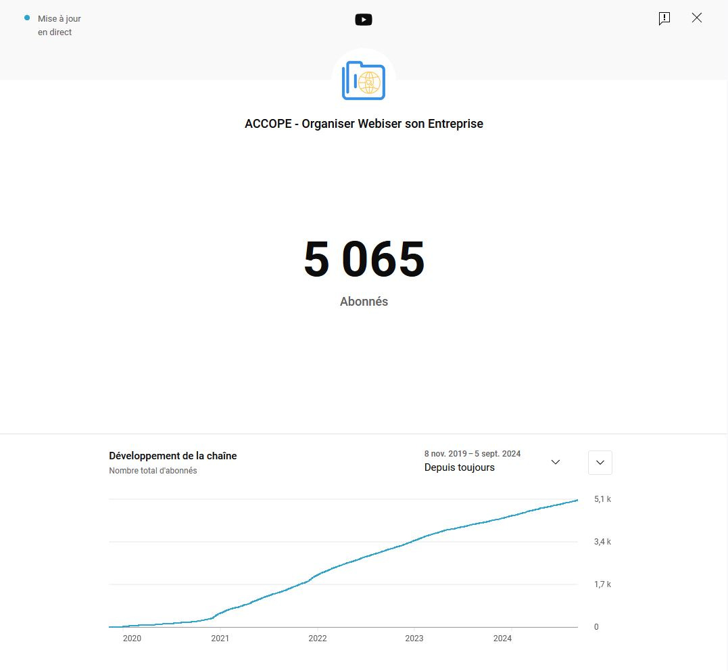Image resolution: width=728 pixels, height=671 pixels.
Task: Click the ACCOPE channel avatar
Action: click(364, 80)
